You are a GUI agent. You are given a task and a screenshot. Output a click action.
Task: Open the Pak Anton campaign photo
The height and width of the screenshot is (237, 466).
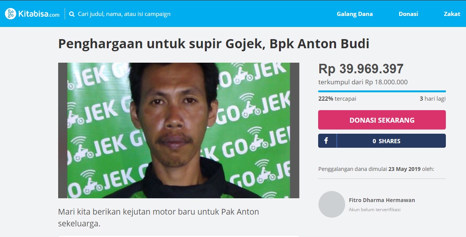tap(179, 130)
